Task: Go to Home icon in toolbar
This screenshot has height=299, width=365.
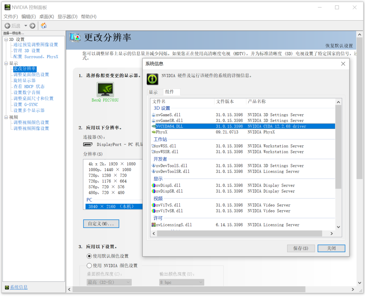Action: [x=43, y=25]
